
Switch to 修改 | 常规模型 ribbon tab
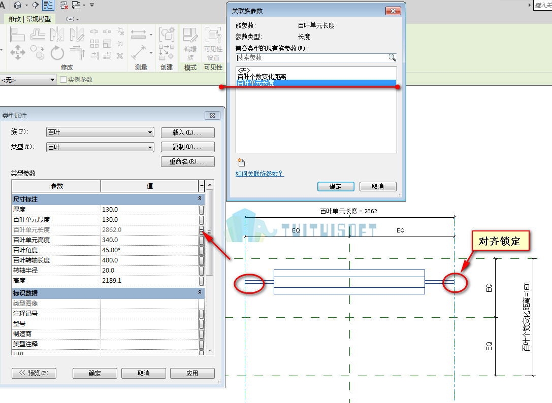click(x=29, y=19)
